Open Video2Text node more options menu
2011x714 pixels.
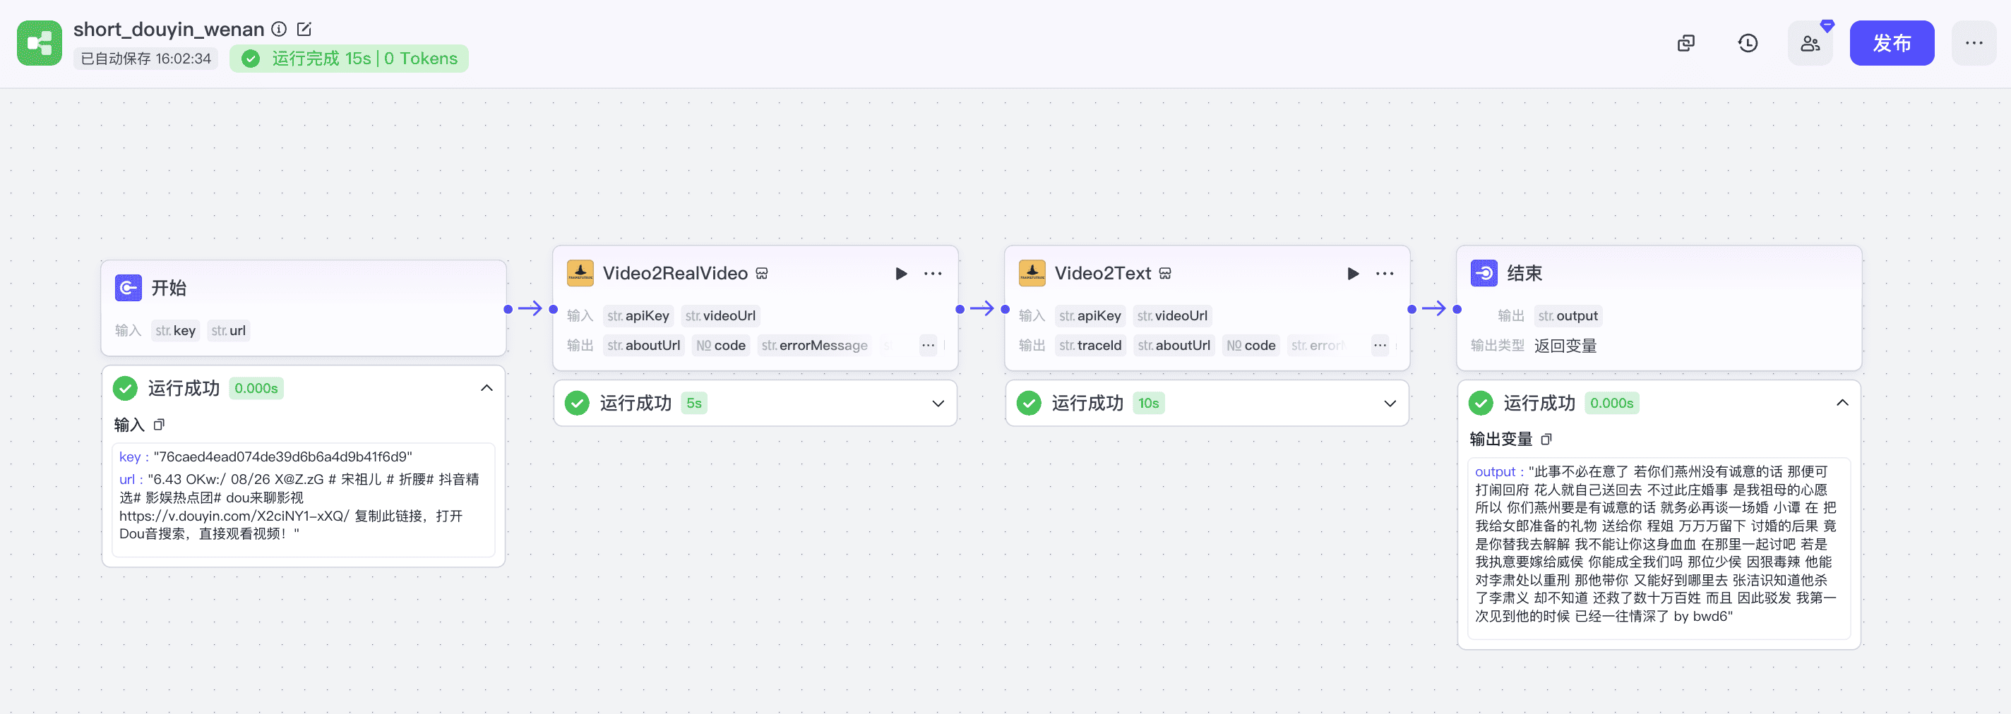pyautogui.click(x=1385, y=274)
